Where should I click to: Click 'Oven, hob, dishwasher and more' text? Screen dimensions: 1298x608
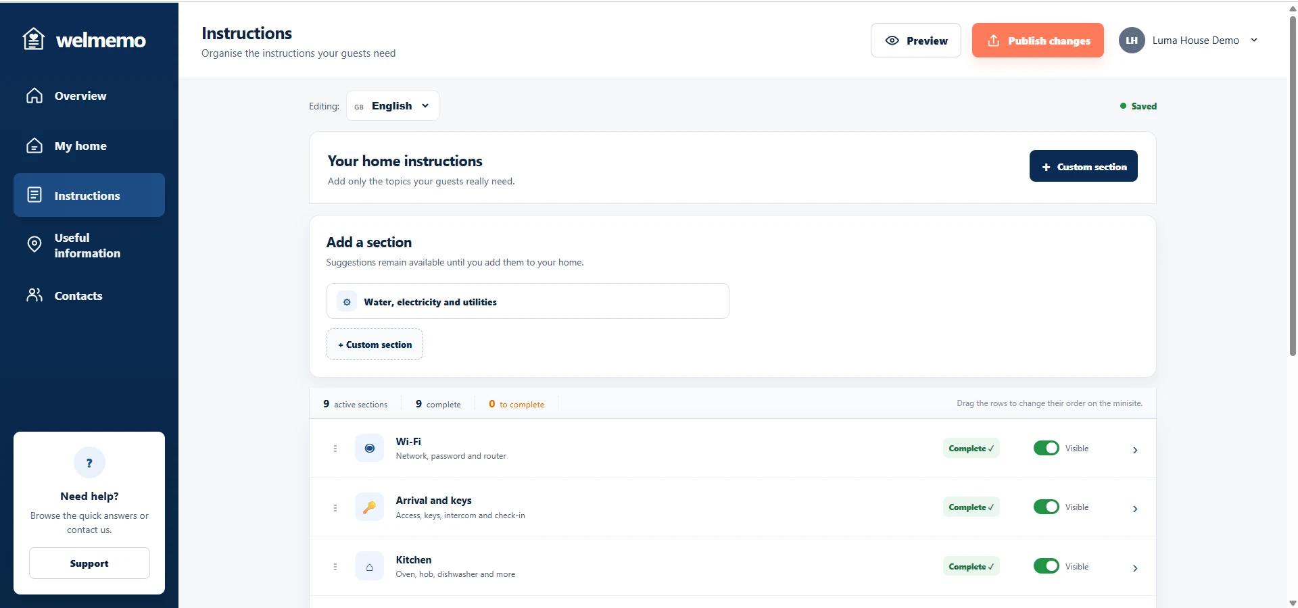(x=456, y=574)
